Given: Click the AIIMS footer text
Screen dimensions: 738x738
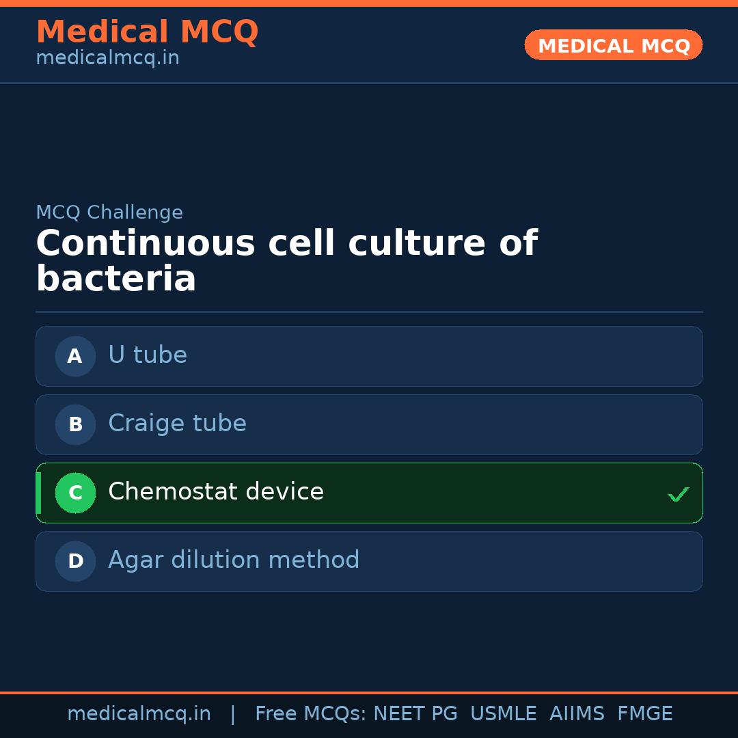Looking at the screenshot, I should [577, 714].
